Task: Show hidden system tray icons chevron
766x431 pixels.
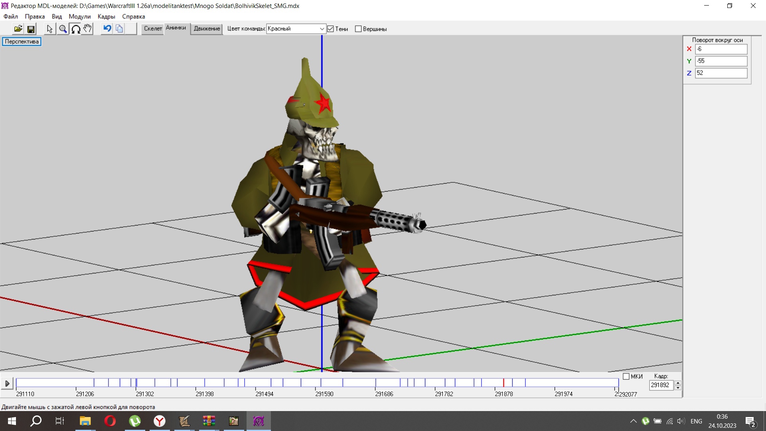Action: [633, 421]
